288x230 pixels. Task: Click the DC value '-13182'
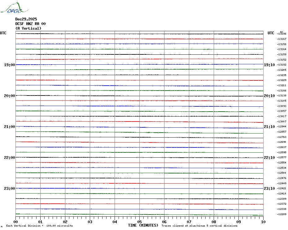click(x=281, y=65)
